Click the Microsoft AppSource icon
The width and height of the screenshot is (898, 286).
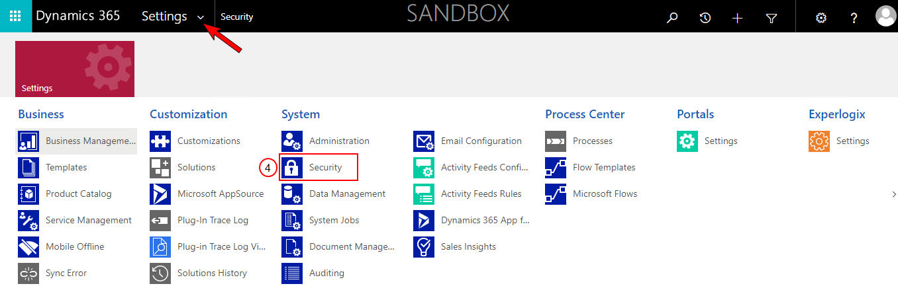tap(160, 194)
